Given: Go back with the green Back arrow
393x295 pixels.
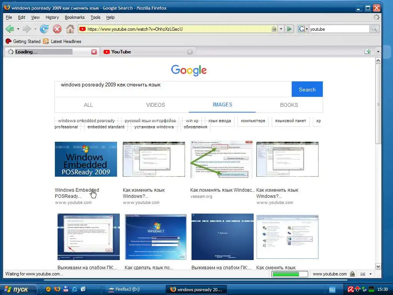Looking at the screenshot, I should point(10,29).
